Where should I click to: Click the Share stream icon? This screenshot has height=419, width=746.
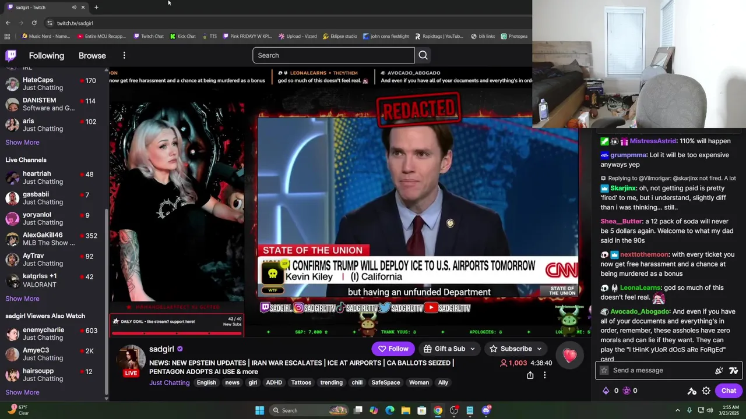point(530,375)
